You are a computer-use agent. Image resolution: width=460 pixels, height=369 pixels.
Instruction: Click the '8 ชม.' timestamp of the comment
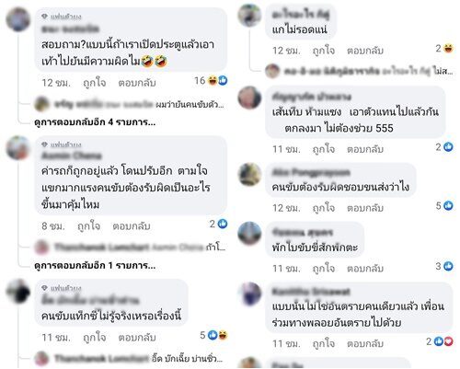coord(53,226)
